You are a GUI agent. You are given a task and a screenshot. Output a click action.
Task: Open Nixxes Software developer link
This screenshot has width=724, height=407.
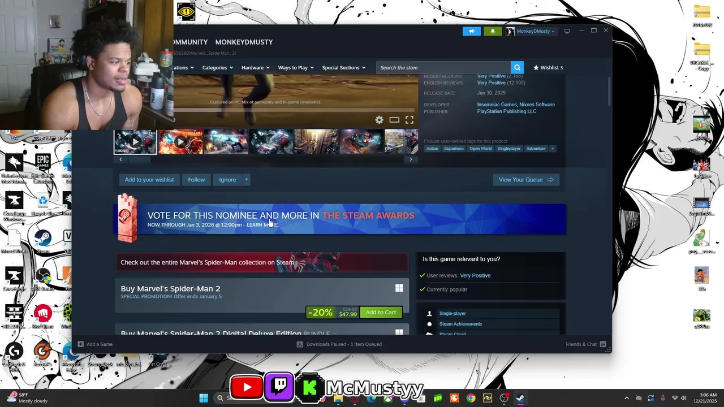[537, 105]
